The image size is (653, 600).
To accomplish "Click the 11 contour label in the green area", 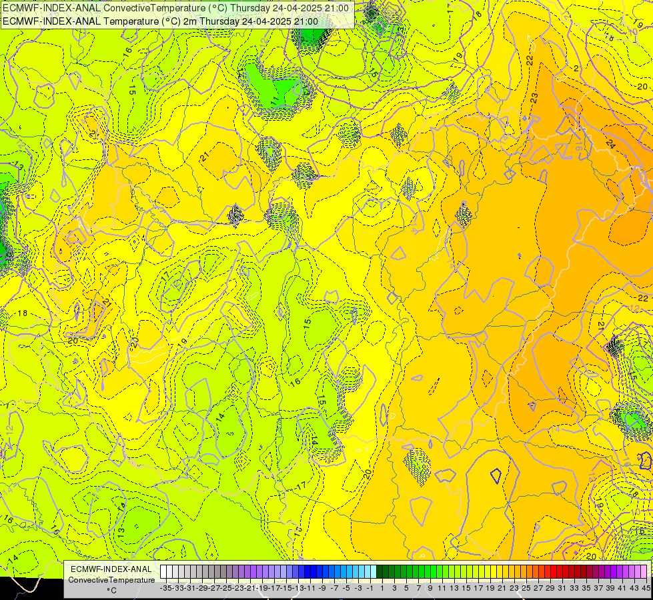I will tap(274, 101).
